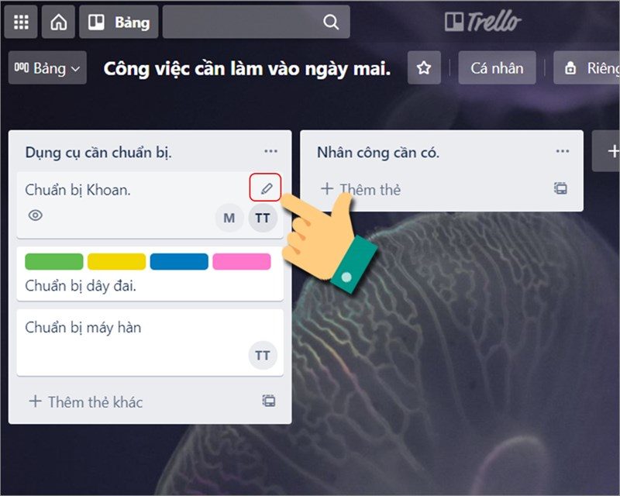Image resolution: width=620 pixels, height=496 pixels.
Task: Click the template icon in Nhân công cần có list
Action: (560, 188)
